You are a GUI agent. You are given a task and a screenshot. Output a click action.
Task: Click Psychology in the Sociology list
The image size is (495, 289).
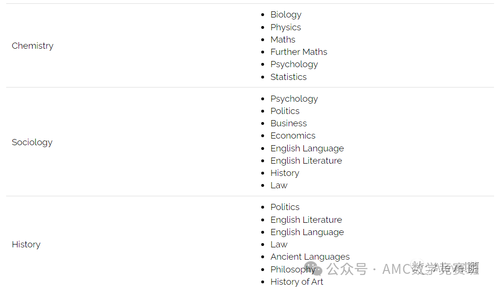[294, 99]
